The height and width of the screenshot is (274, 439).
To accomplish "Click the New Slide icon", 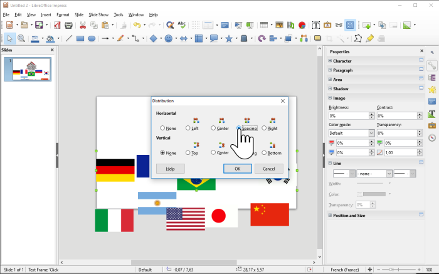I will click(366, 25).
